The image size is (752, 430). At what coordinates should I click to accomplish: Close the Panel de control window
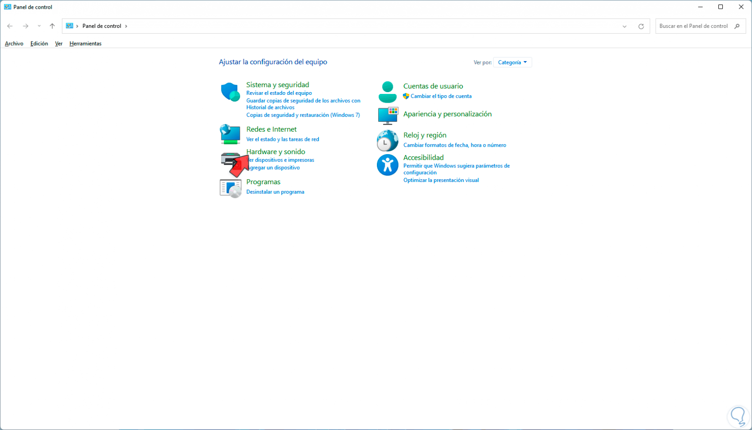point(741,7)
